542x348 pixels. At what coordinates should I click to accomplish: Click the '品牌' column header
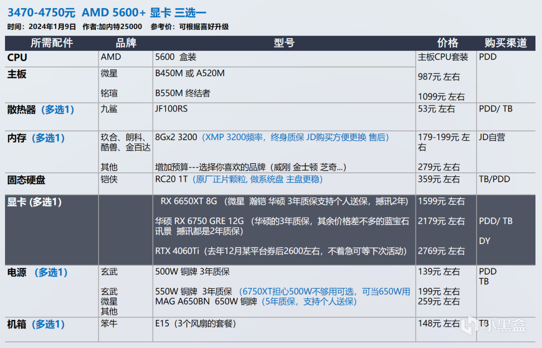pyautogui.click(x=126, y=43)
